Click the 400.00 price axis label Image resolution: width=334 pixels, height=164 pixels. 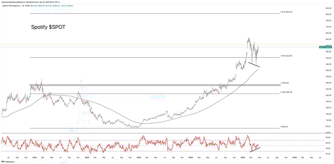[328, 77]
